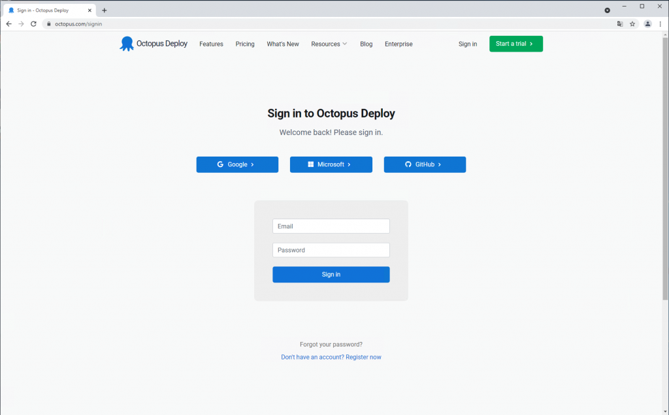
Task: Click the dark circular dropdown icon in title bar
Action: (x=607, y=10)
